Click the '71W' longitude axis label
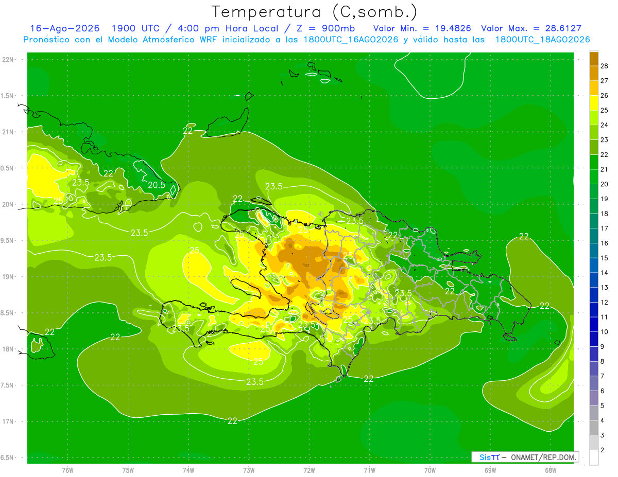618x477 pixels. pyautogui.click(x=369, y=470)
